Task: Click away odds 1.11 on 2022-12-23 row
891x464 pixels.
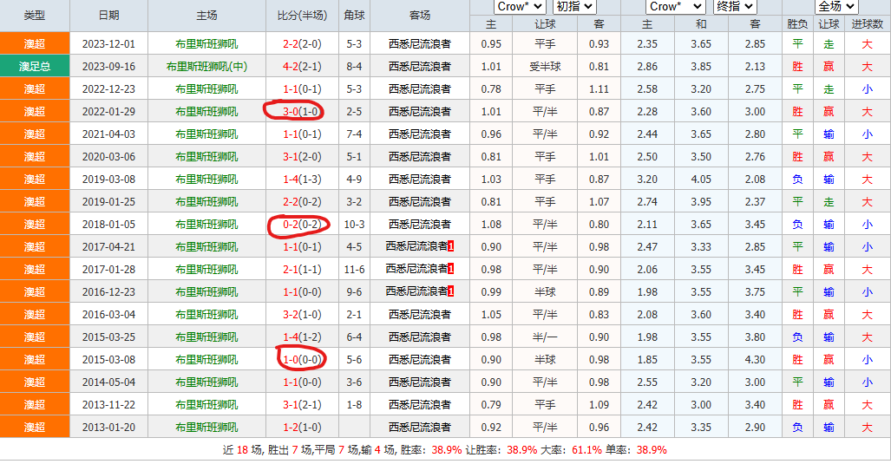Action: 599,89
